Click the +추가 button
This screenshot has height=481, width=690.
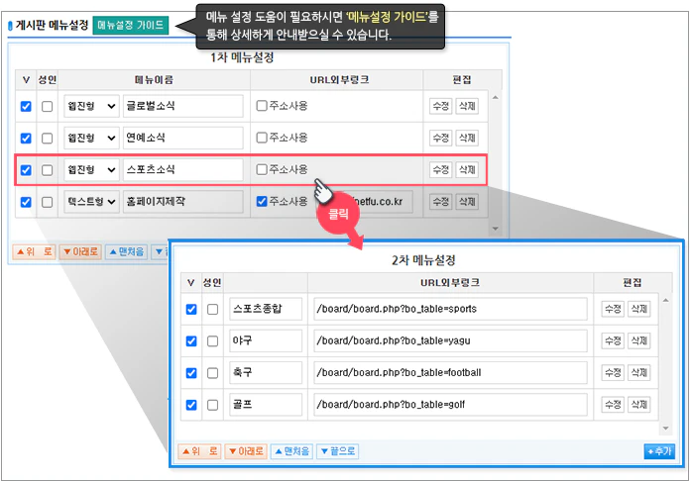click(x=658, y=451)
